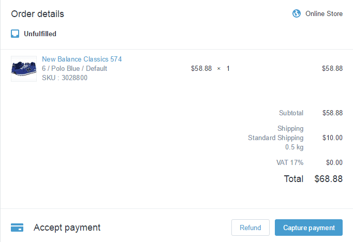Click the 6 / Polo Blue / Default variant

point(75,69)
